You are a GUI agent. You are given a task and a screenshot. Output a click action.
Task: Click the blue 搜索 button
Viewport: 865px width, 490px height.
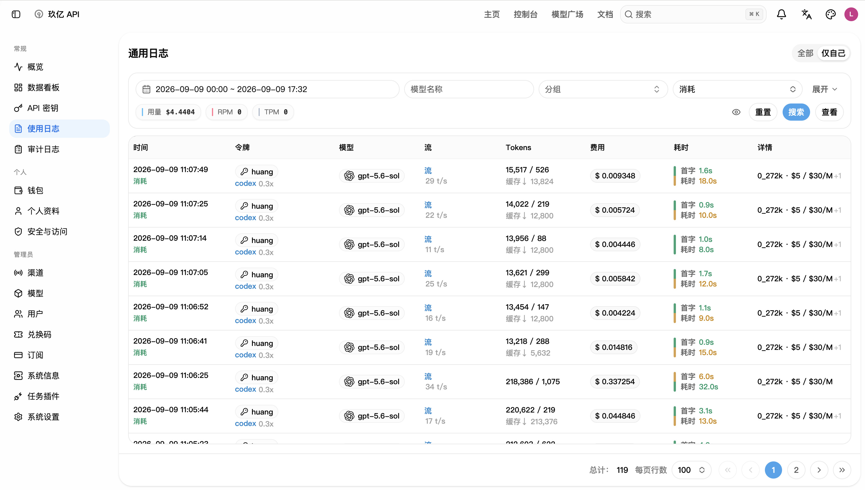796,112
